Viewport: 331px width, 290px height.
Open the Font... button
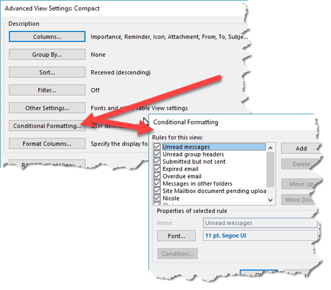coord(177,236)
